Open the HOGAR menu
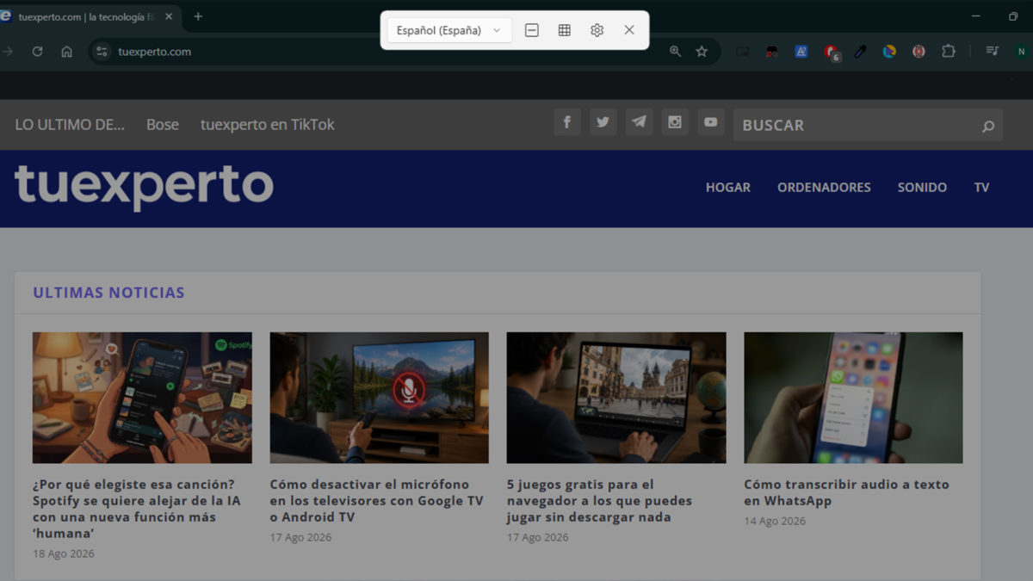Viewport: 1033px width, 581px height. [728, 187]
